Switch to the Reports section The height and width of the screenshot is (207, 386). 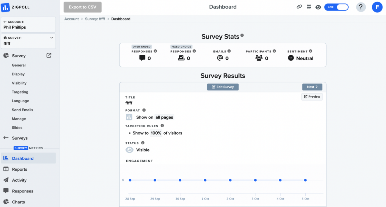20,169
